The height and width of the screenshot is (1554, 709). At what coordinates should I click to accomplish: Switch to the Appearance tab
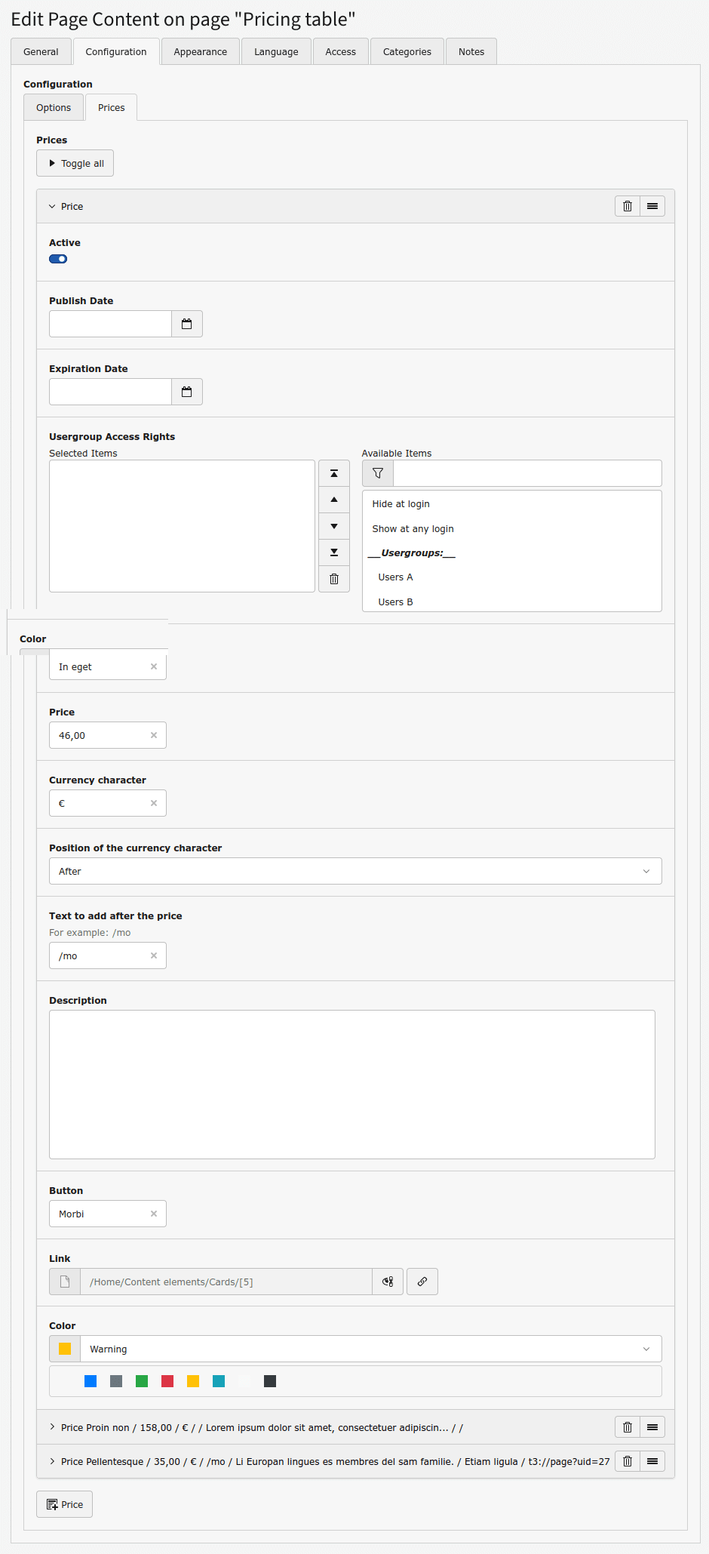click(200, 52)
